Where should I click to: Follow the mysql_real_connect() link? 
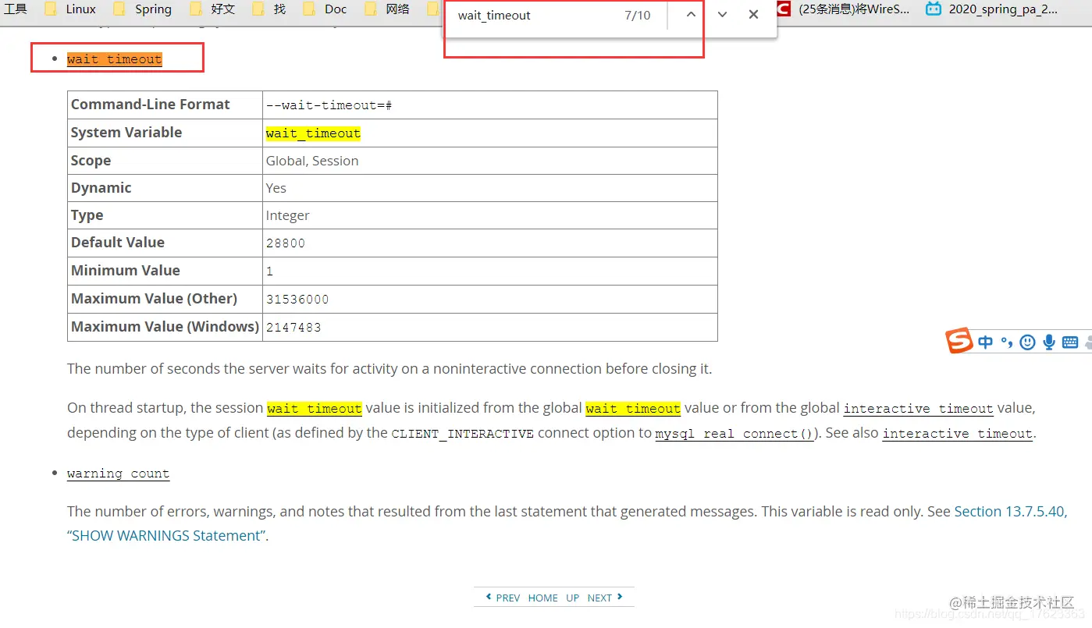pyautogui.click(x=735, y=433)
